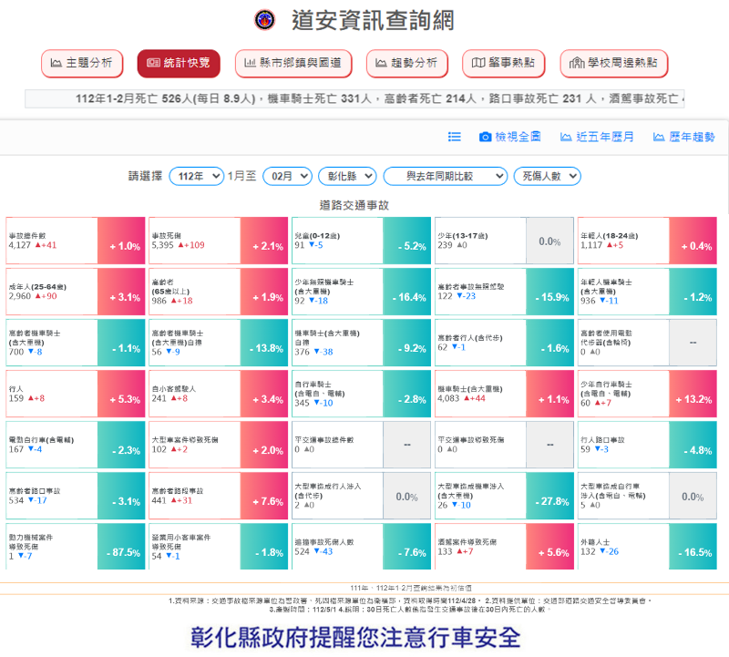
Task: Click camera icon beside 檢視全國
Action: (x=486, y=137)
